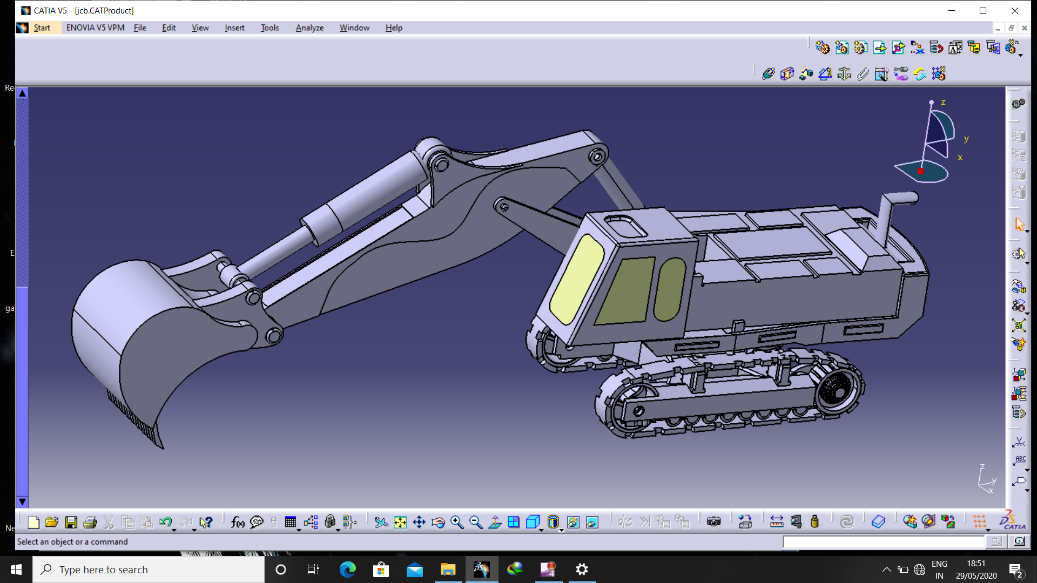
Task: Click the ENOVIA V5 VPM menu item
Action: [95, 28]
